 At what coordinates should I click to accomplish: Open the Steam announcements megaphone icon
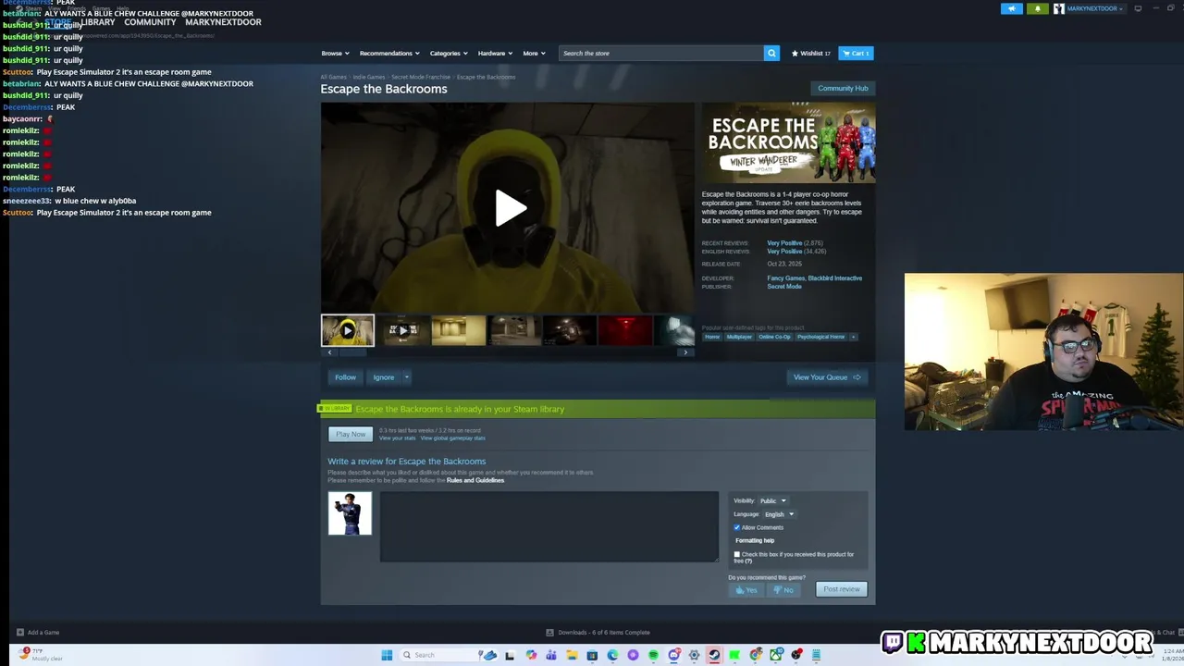pos(1012,8)
